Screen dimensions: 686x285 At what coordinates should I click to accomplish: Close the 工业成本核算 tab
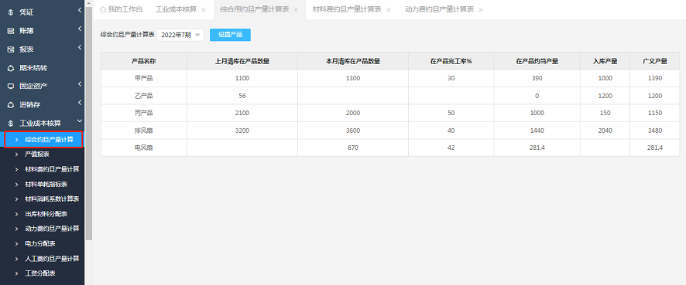[x=204, y=9]
